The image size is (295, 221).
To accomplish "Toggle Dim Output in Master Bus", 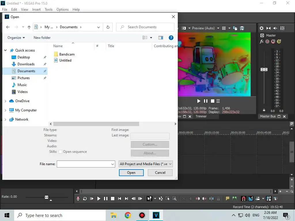I will coord(275,28).
